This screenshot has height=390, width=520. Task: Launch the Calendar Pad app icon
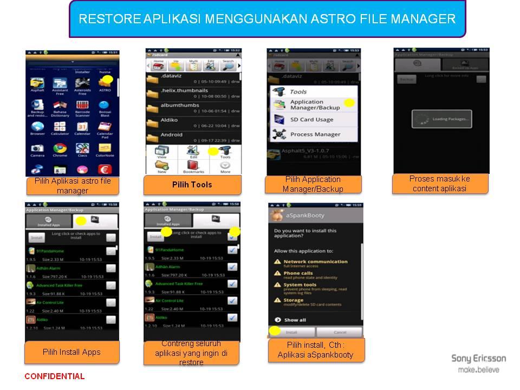click(105, 126)
